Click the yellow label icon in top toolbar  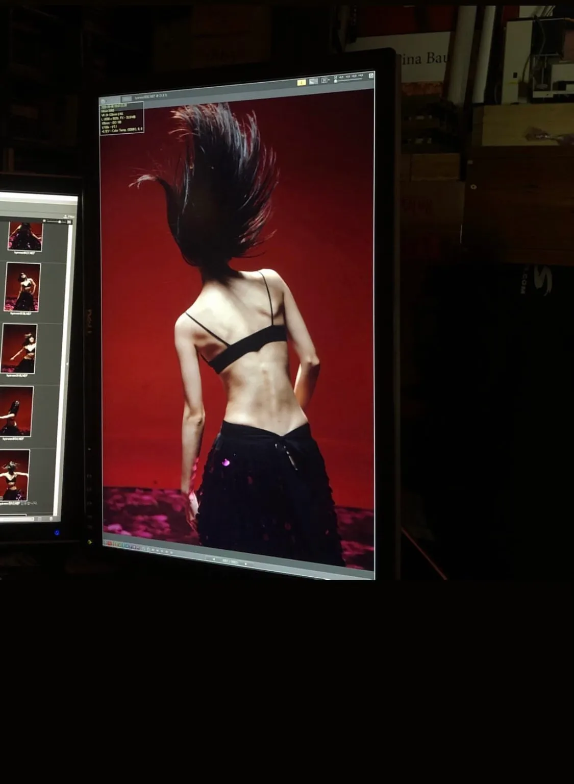coord(302,82)
